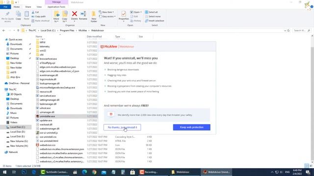
Task: Open Microsoft Store from the taskbar
Action: coord(132,172)
